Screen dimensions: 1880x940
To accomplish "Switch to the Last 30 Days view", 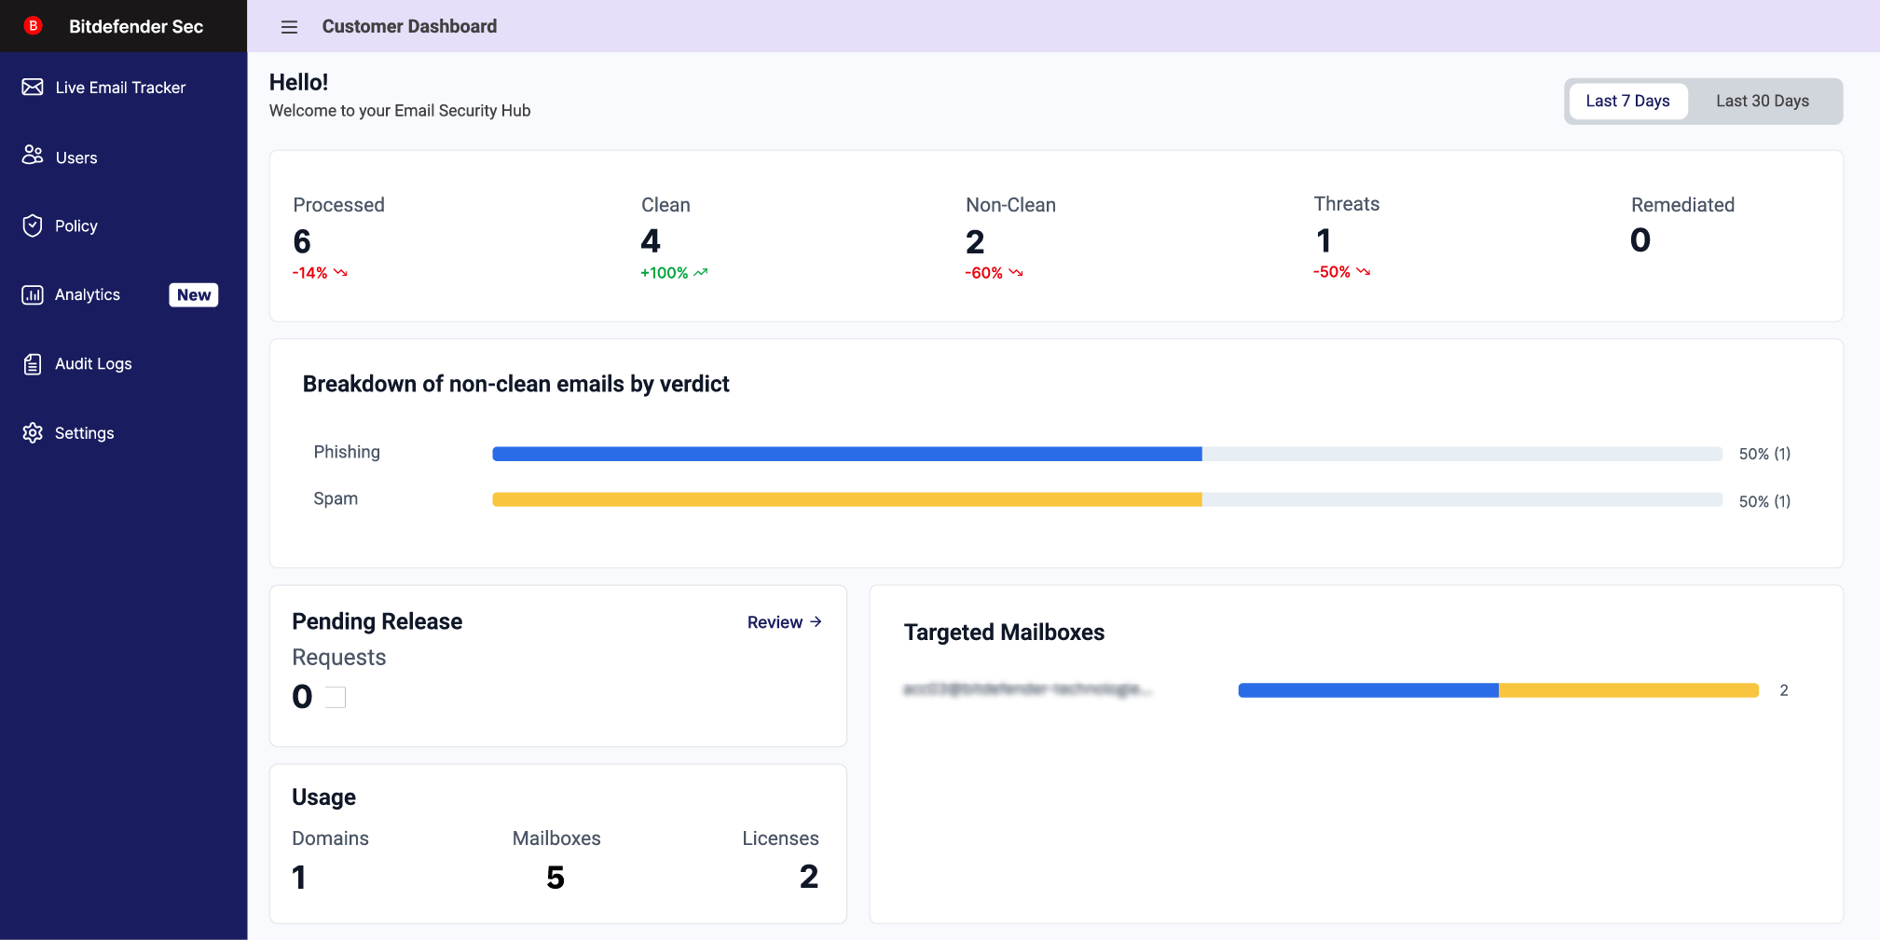I will click(1762, 102).
